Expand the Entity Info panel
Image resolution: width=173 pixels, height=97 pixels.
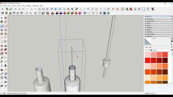pos(159,19)
